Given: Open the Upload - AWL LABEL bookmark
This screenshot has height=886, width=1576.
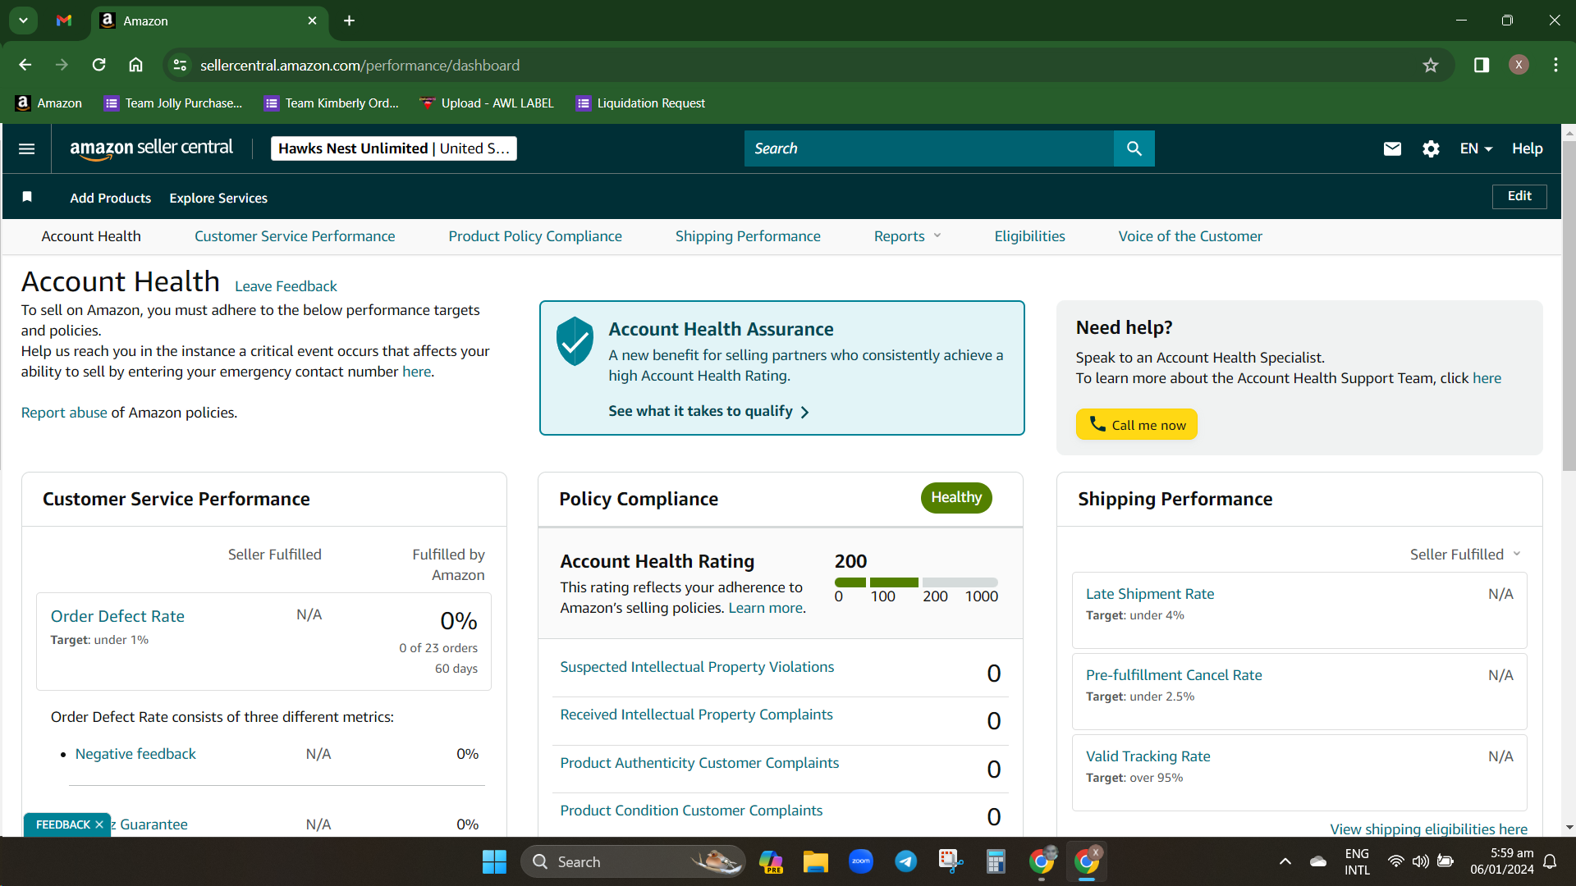Looking at the screenshot, I should tap(487, 103).
